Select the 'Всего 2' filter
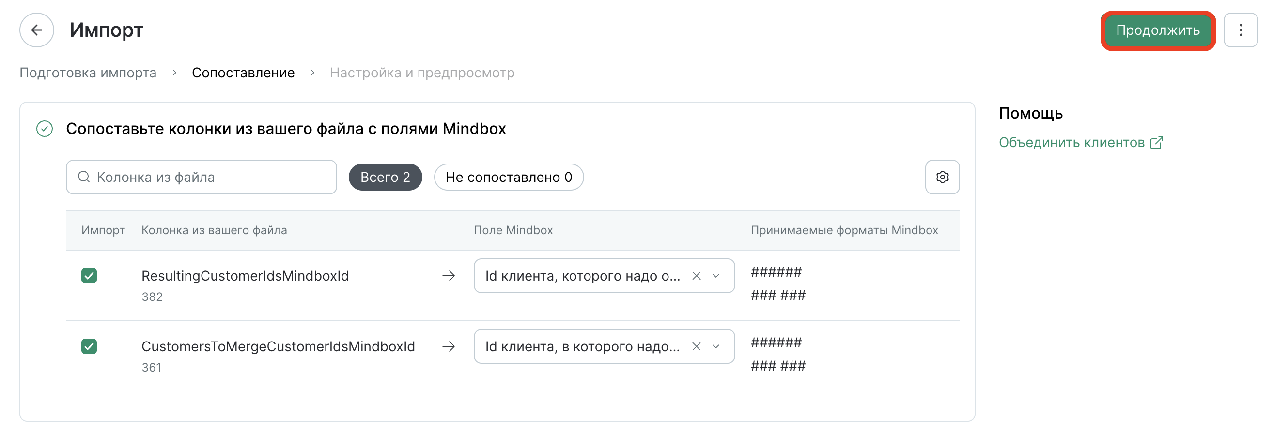The image size is (1273, 446). [x=385, y=177]
